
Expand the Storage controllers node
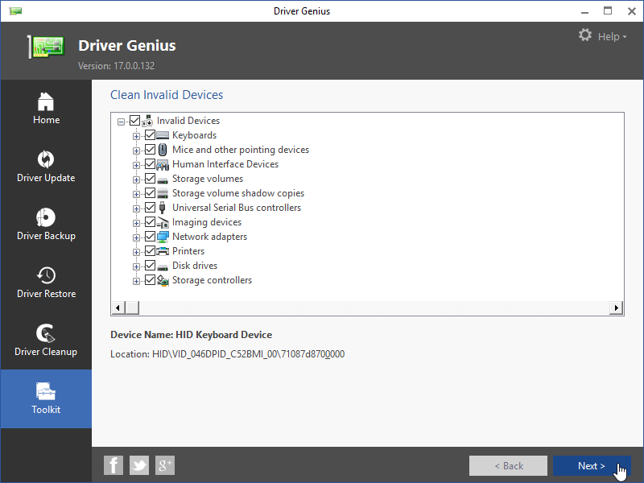[136, 281]
